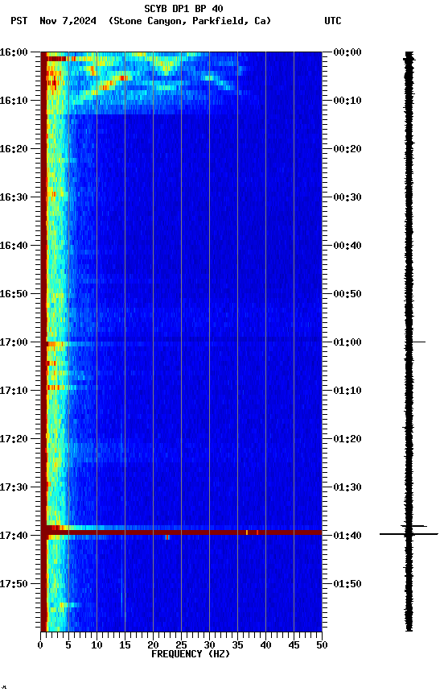
Task: Click the 17:20 PST time label
Action: pos(14,439)
